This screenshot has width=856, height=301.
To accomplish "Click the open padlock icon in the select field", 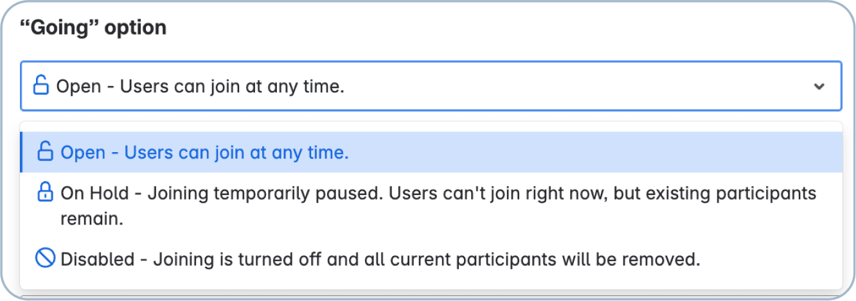I will (x=41, y=85).
